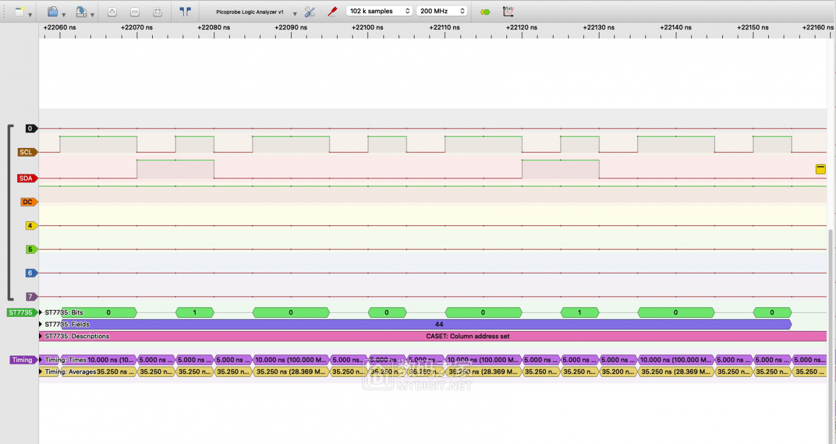Image resolution: width=836 pixels, height=444 pixels.
Task: Select the SDA channel label
Action: (28, 178)
